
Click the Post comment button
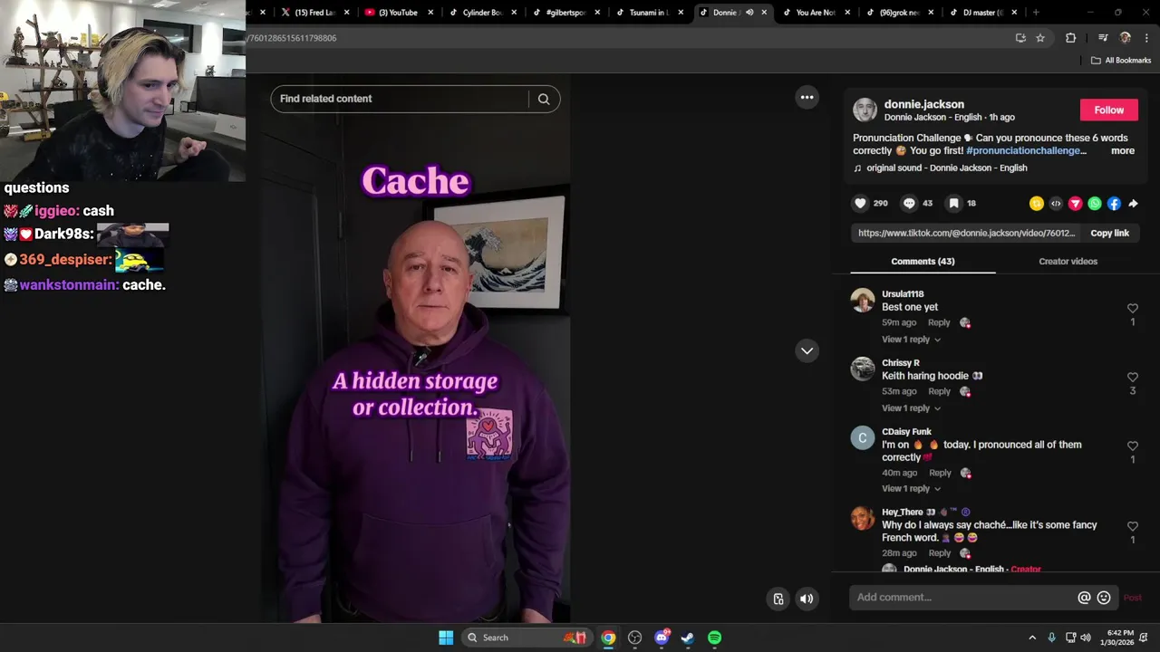coord(1132,598)
